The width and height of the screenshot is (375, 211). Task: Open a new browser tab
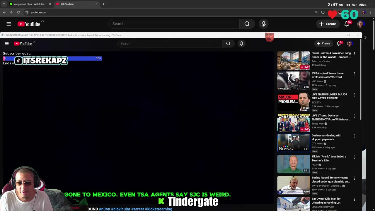click(103, 4)
